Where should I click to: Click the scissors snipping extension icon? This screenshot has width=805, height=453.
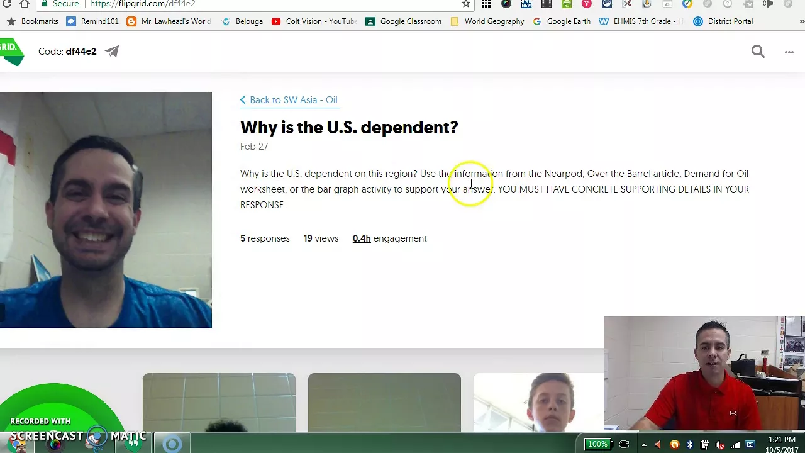pyautogui.click(x=627, y=4)
